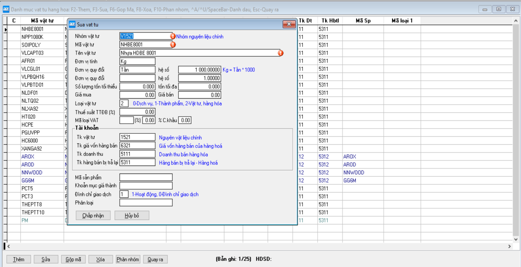Image resolution: width=521 pixels, height=267 pixels.
Task: Click the AZ app icon in main window title
Action: pos(6,9)
